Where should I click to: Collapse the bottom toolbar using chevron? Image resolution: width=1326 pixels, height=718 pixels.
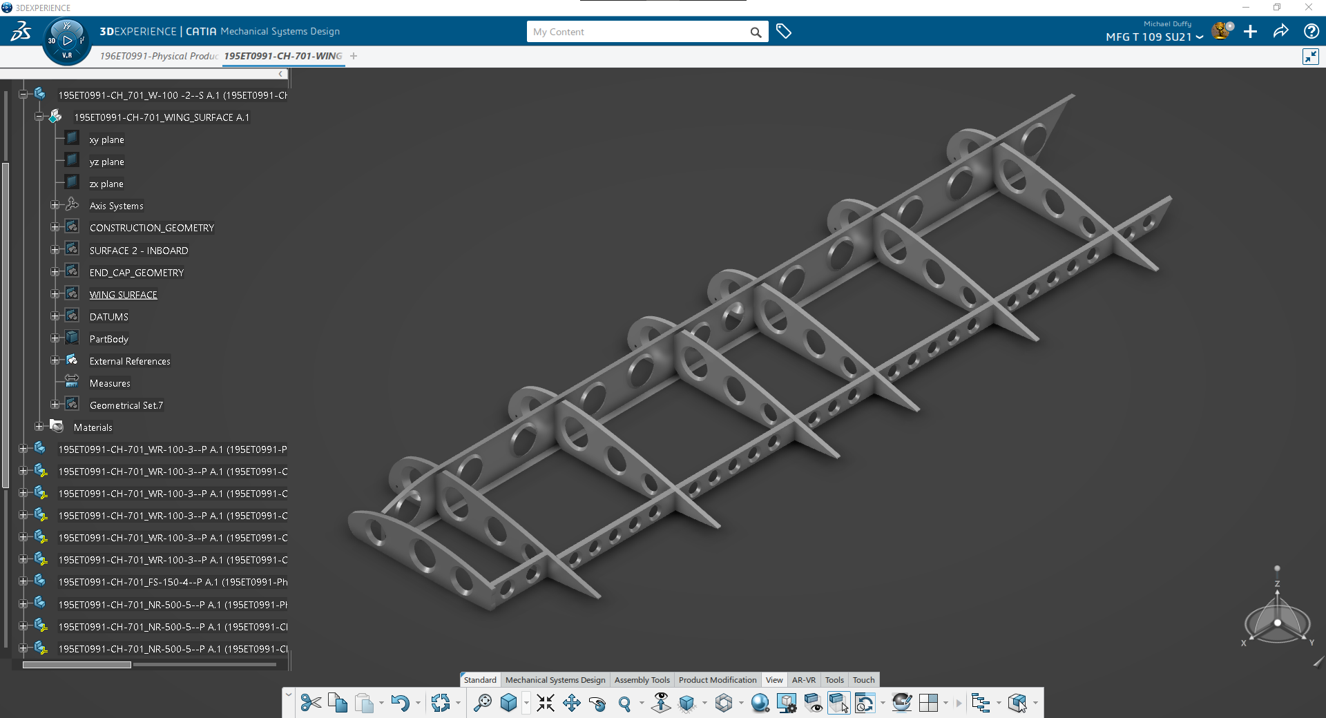[289, 695]
